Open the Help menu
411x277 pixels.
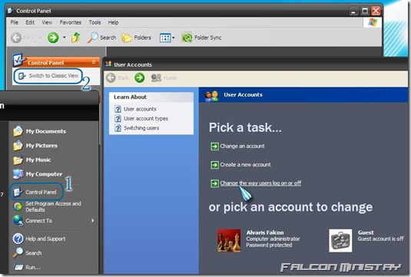point(113,22)
